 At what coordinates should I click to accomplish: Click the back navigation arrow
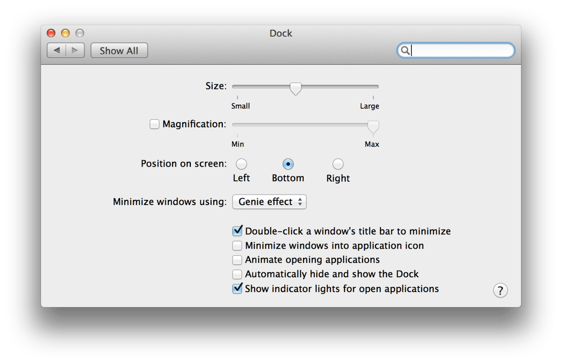(57, 50)
